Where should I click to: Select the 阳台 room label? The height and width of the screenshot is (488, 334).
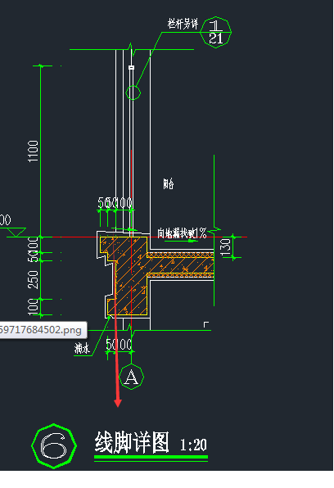tap(169, 184)
